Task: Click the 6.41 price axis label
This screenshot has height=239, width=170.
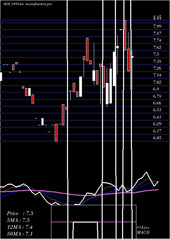Action: [157, 117]
